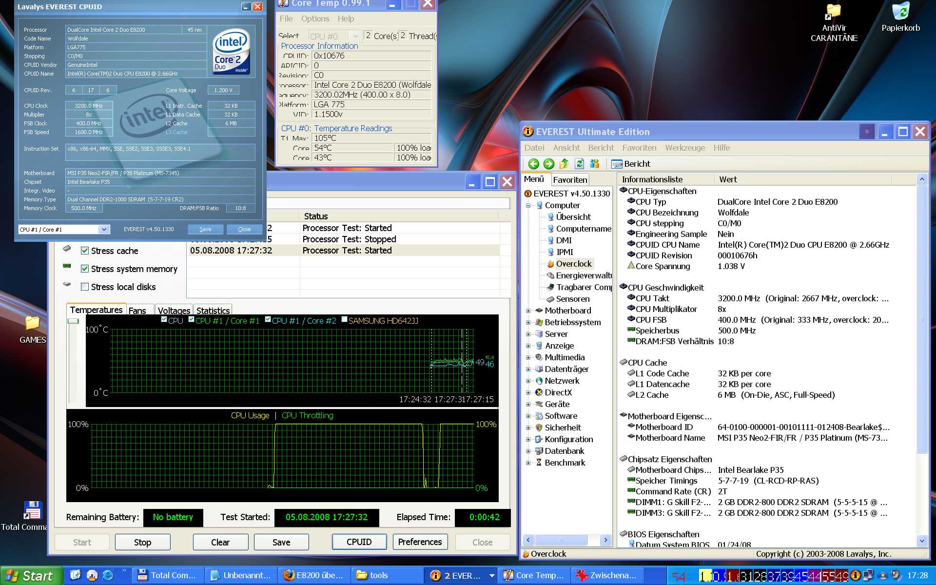The height and width of the screenshot is (585, 936).
Task: Go back with green left arrow in EVEREST toolbar
Action: tap(533, 164)
